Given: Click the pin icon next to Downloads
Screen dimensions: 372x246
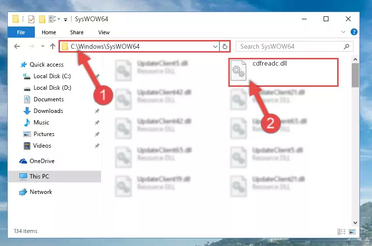Looking at the screenshot, I should (x=97, y=111).
